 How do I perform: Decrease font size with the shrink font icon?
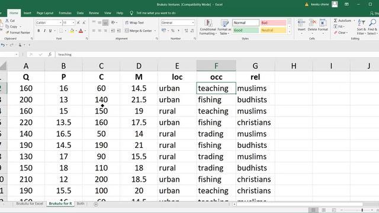(x=84, y=22)
